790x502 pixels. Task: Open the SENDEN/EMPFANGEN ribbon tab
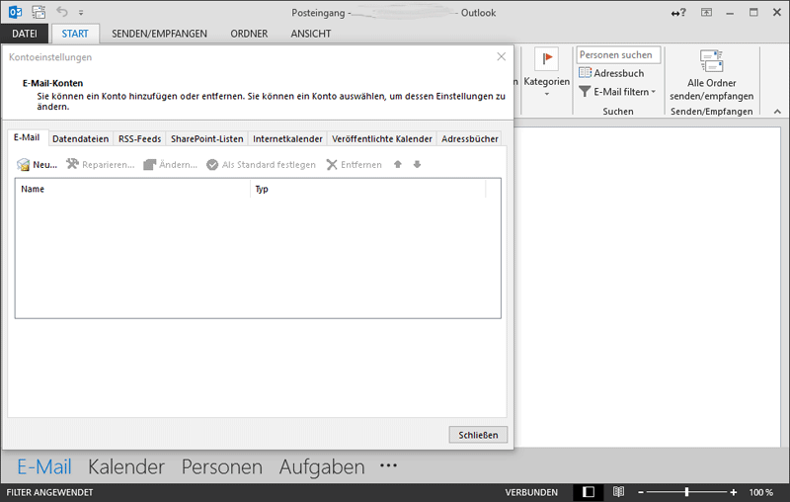[x=159, y=34]
